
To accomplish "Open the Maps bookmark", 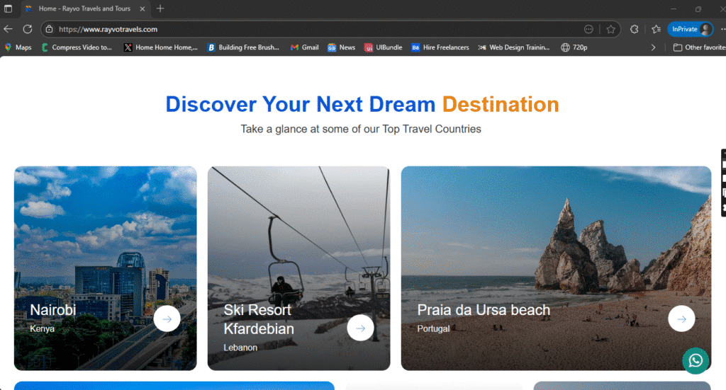I will point(18,47).
